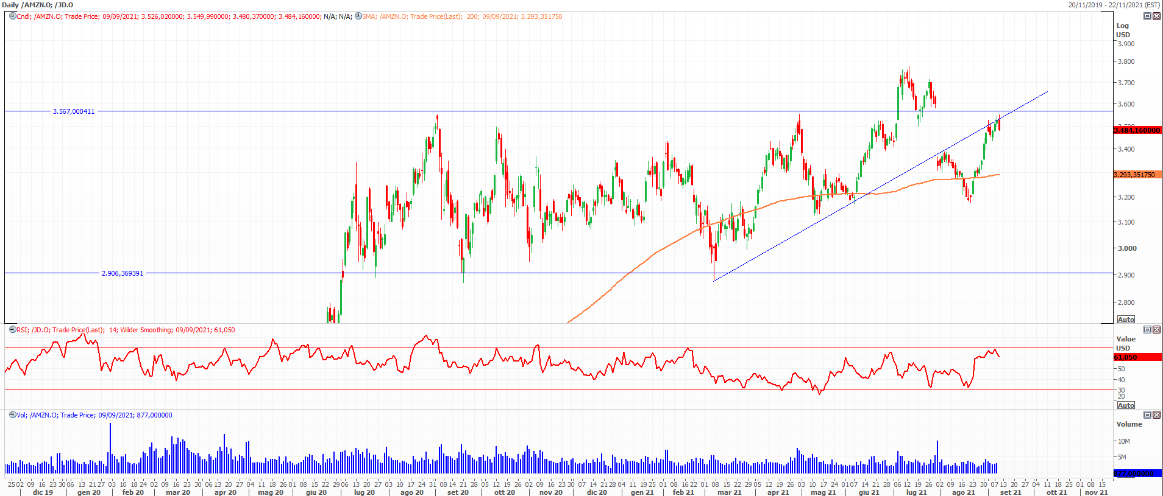Open the Daily /AMZN.O chart title
Image resolution: width=1163 pixels, height=496 pixels.
(x=37, y=5)
